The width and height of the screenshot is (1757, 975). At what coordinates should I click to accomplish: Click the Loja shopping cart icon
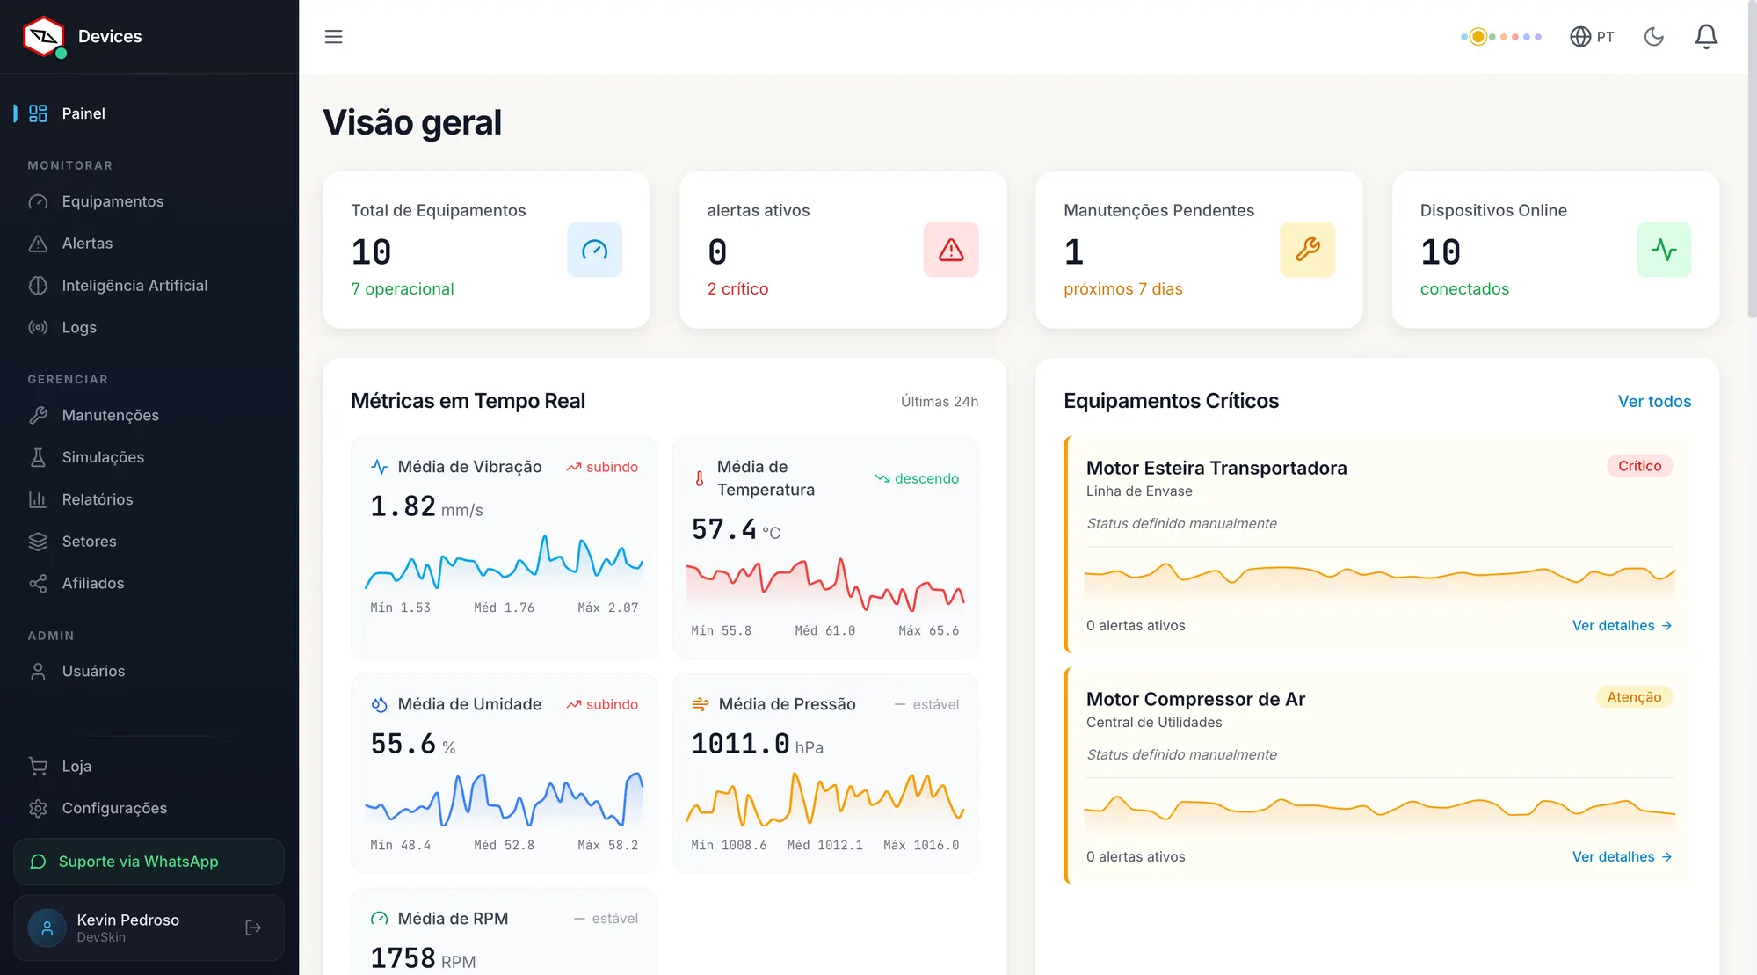38,766
